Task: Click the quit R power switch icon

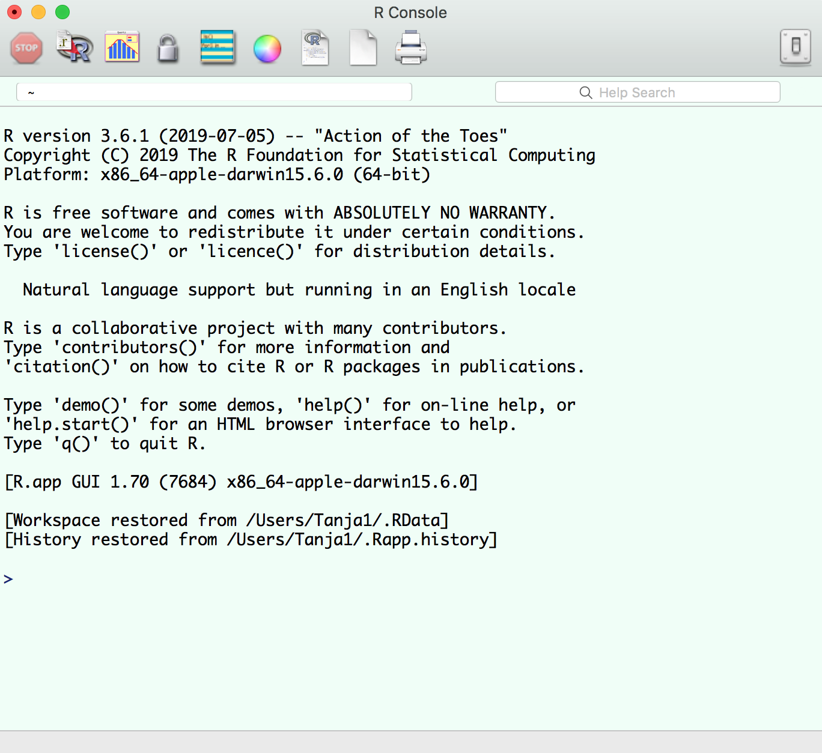Action: [x=795, y=47]
